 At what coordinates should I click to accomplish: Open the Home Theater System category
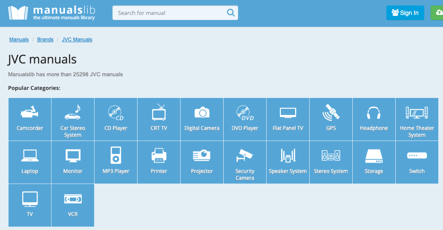(x=417, y=119)
